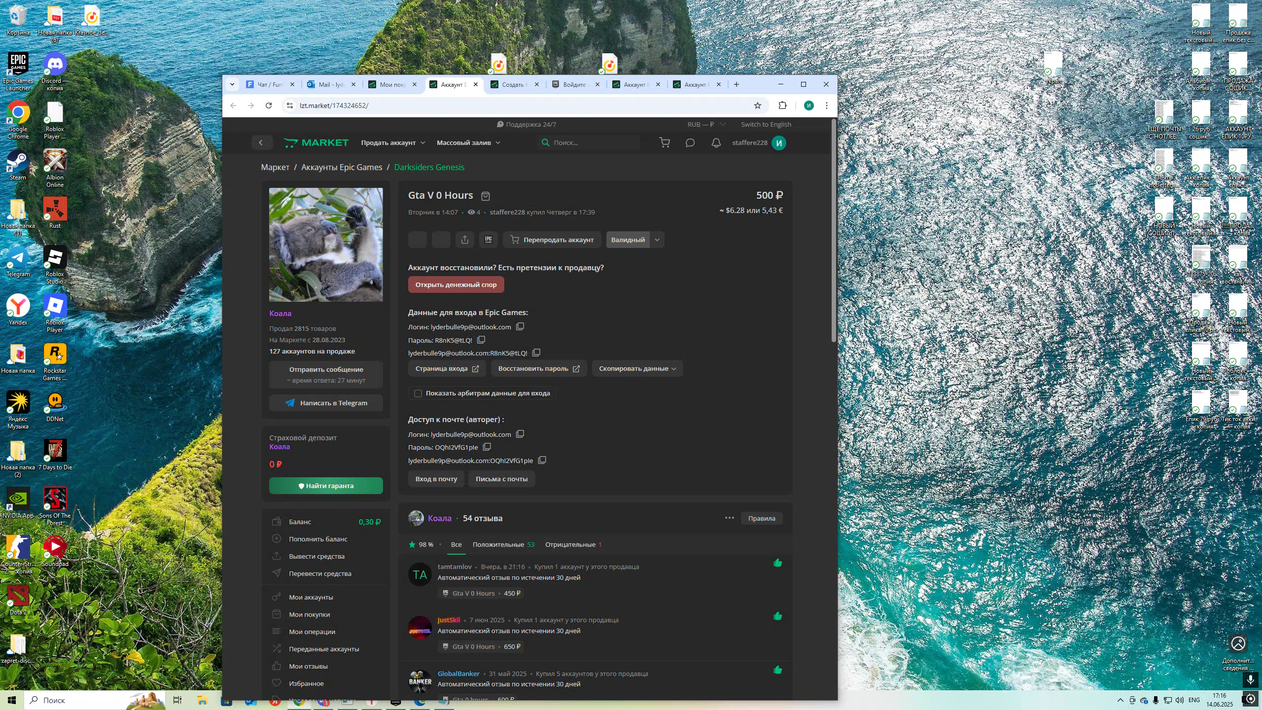Click 'Найти гаранта' green button
This screenshot has height=710, width=1262.
click(326, 486)
